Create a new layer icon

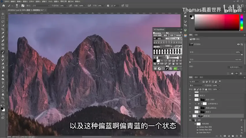click(237, 136)
